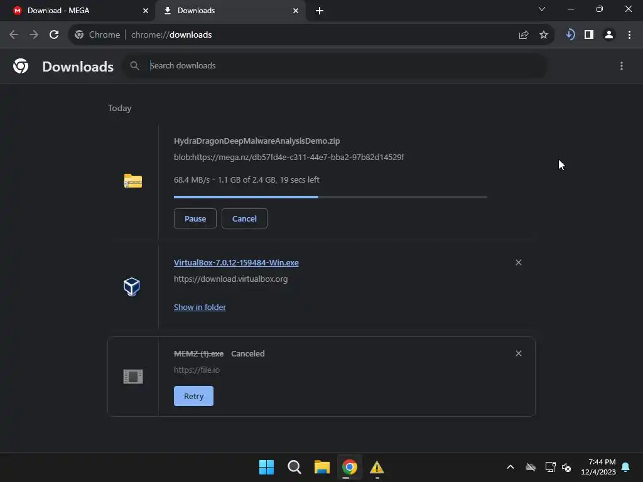Screen dimensions: 643x482
Task: Open a new browser tab
Action: click(x=320, y=11)
